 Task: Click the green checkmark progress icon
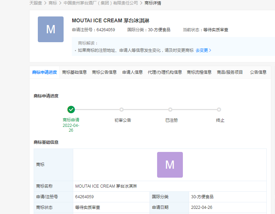71,109
